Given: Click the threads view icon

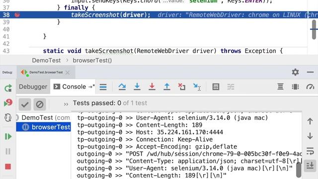Looking at the screenshot, I should coord(295,87).
